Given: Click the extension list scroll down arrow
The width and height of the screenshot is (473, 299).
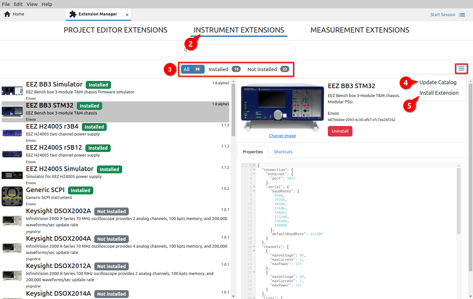Looking at the screenshot, I should point(233,296).
